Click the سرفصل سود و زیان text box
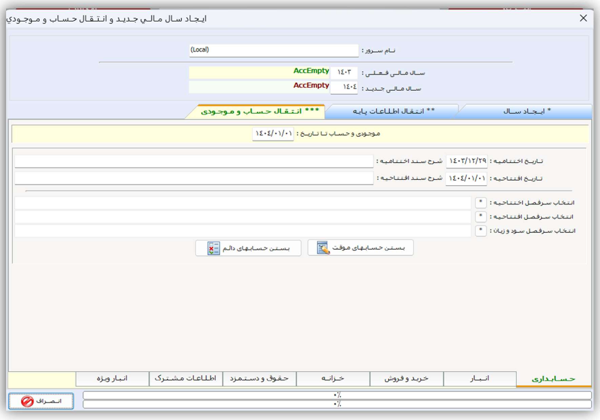600x420 pixels. pyautogui.click(x=243, y=231)
